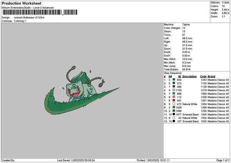This screenshot has height=163, width=231.
Task: Click the "Page 1 of 1" footer text
Action: pyautogui.click(x=223, y=160)
